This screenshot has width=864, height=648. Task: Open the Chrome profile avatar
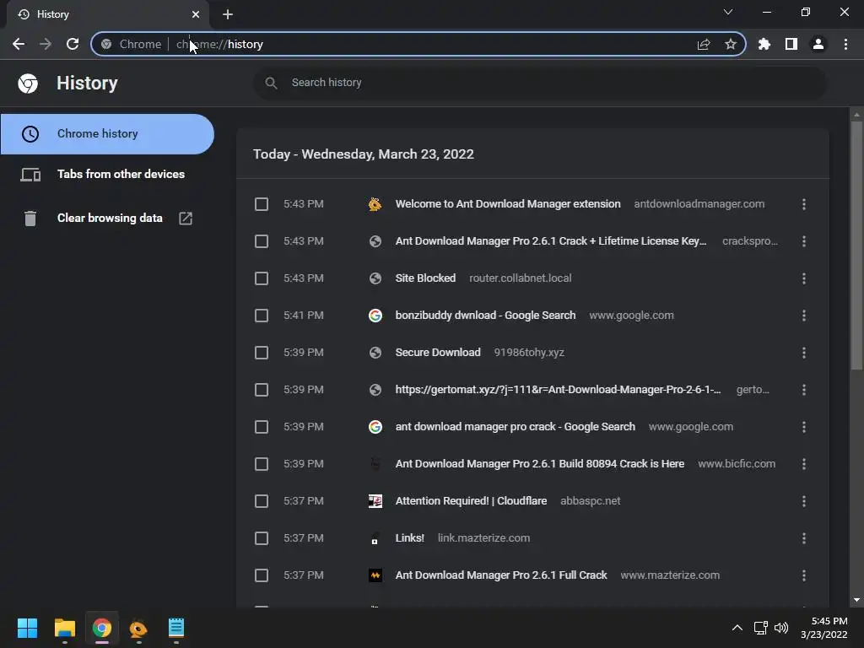(818, 44)
